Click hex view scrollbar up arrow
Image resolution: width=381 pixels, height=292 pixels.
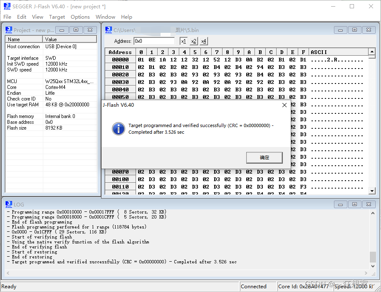(372, 52)
